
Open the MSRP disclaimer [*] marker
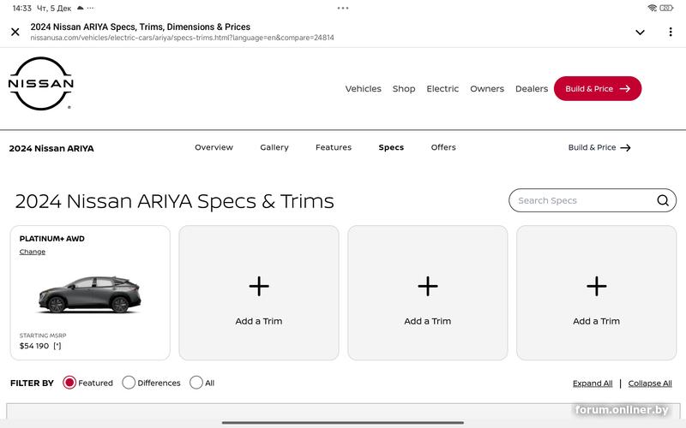tap(57, 346)
